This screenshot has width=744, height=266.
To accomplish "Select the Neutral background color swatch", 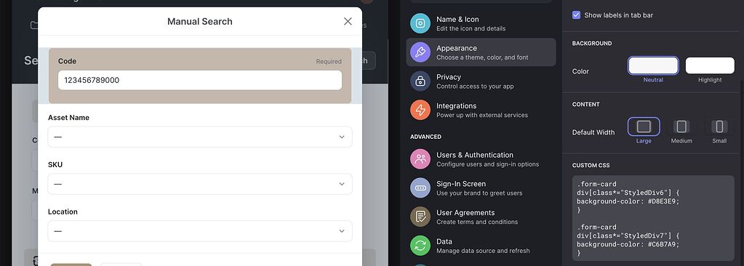I will [653, 65].
